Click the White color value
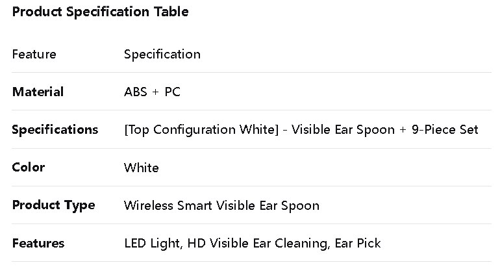This screenshot has width=500, height=267. pyautogui.click(x=141, y=168)
